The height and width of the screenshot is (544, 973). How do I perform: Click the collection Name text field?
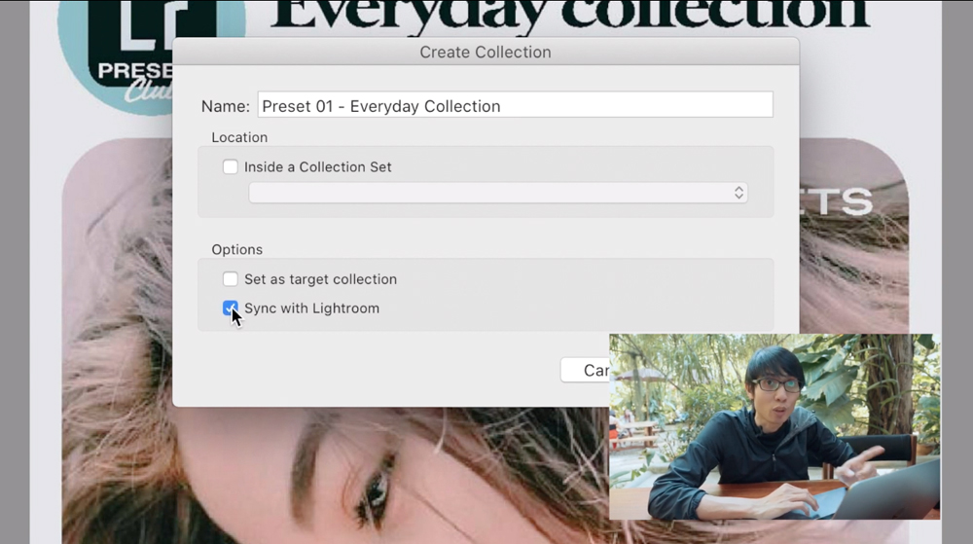515,105
